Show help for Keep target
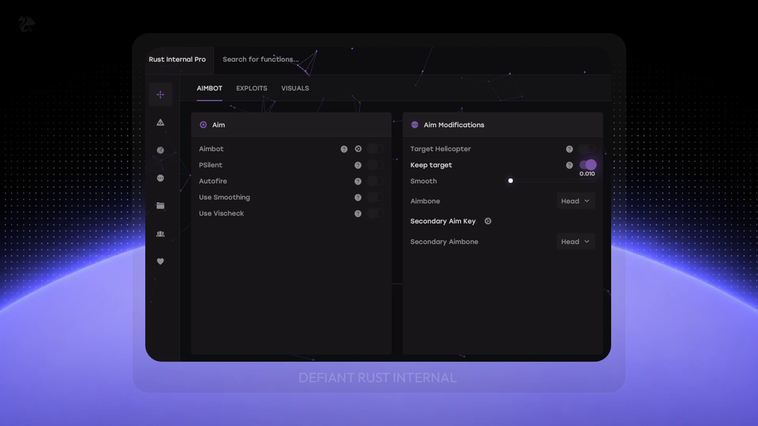The height and width of the screenshot is (426, 758). tap(569, 165)
